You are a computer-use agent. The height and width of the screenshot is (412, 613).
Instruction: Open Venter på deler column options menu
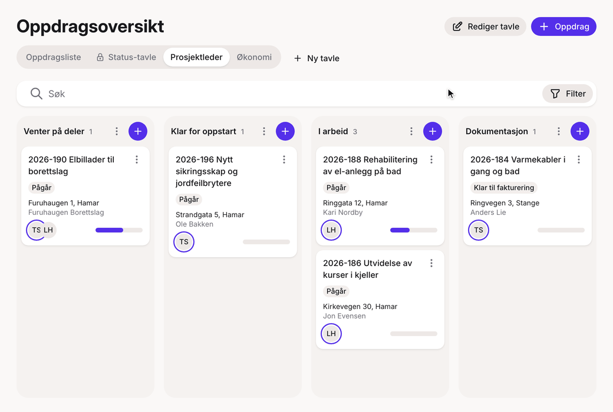pos(117,131)
